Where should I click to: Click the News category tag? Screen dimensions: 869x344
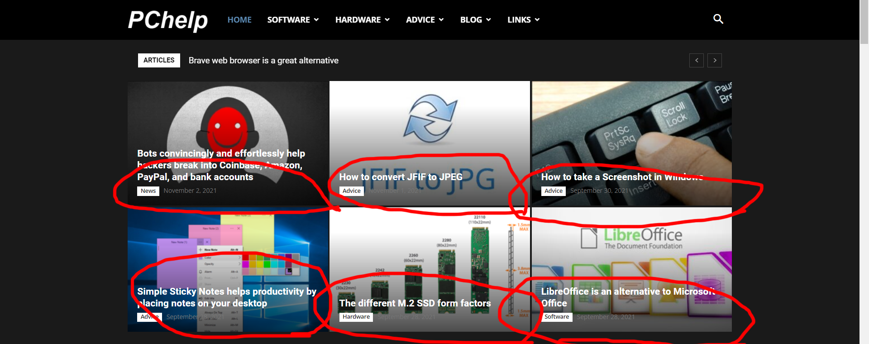pyautogui.click(x=148, y=191)
